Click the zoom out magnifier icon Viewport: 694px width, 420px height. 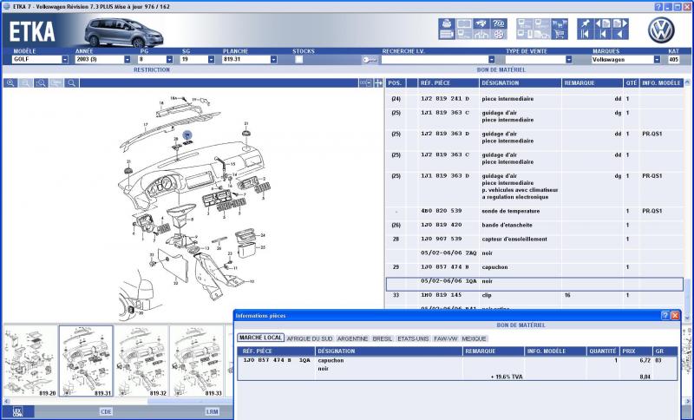pos(26,82)
